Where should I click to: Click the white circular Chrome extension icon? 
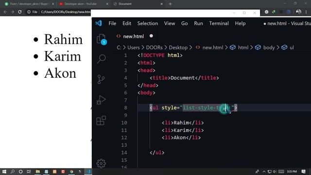[267, 12]
